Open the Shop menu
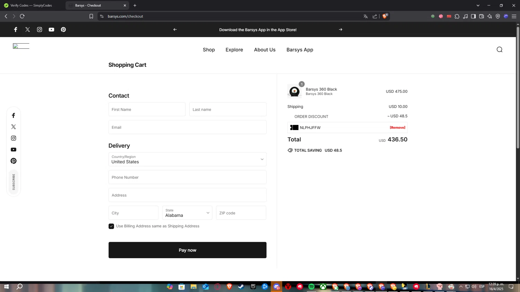 pos(209,50)
